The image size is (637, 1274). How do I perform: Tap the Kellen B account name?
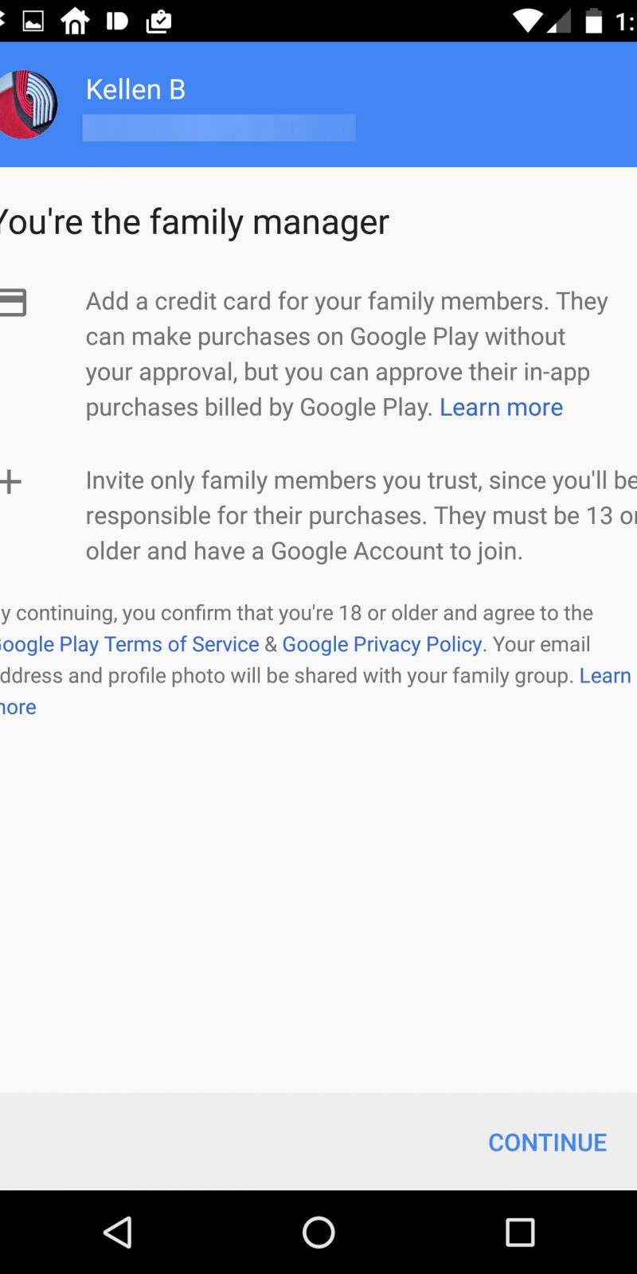coord(135,89)
